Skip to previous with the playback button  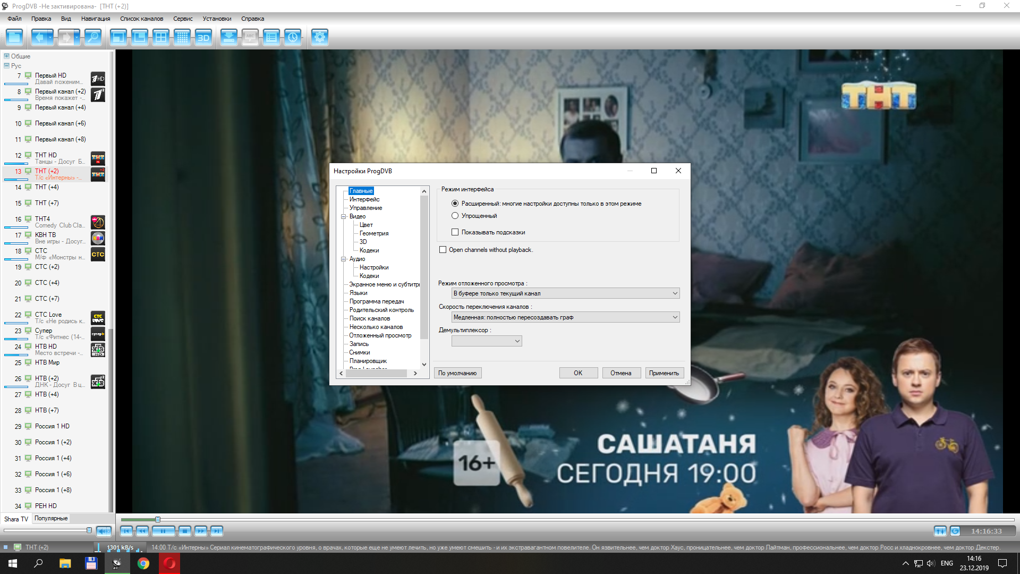[x=126, y=530]
